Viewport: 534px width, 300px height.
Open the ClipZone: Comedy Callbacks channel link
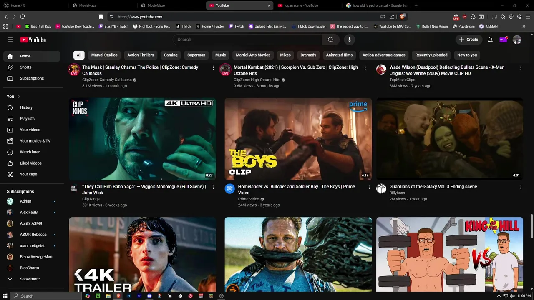107,80
